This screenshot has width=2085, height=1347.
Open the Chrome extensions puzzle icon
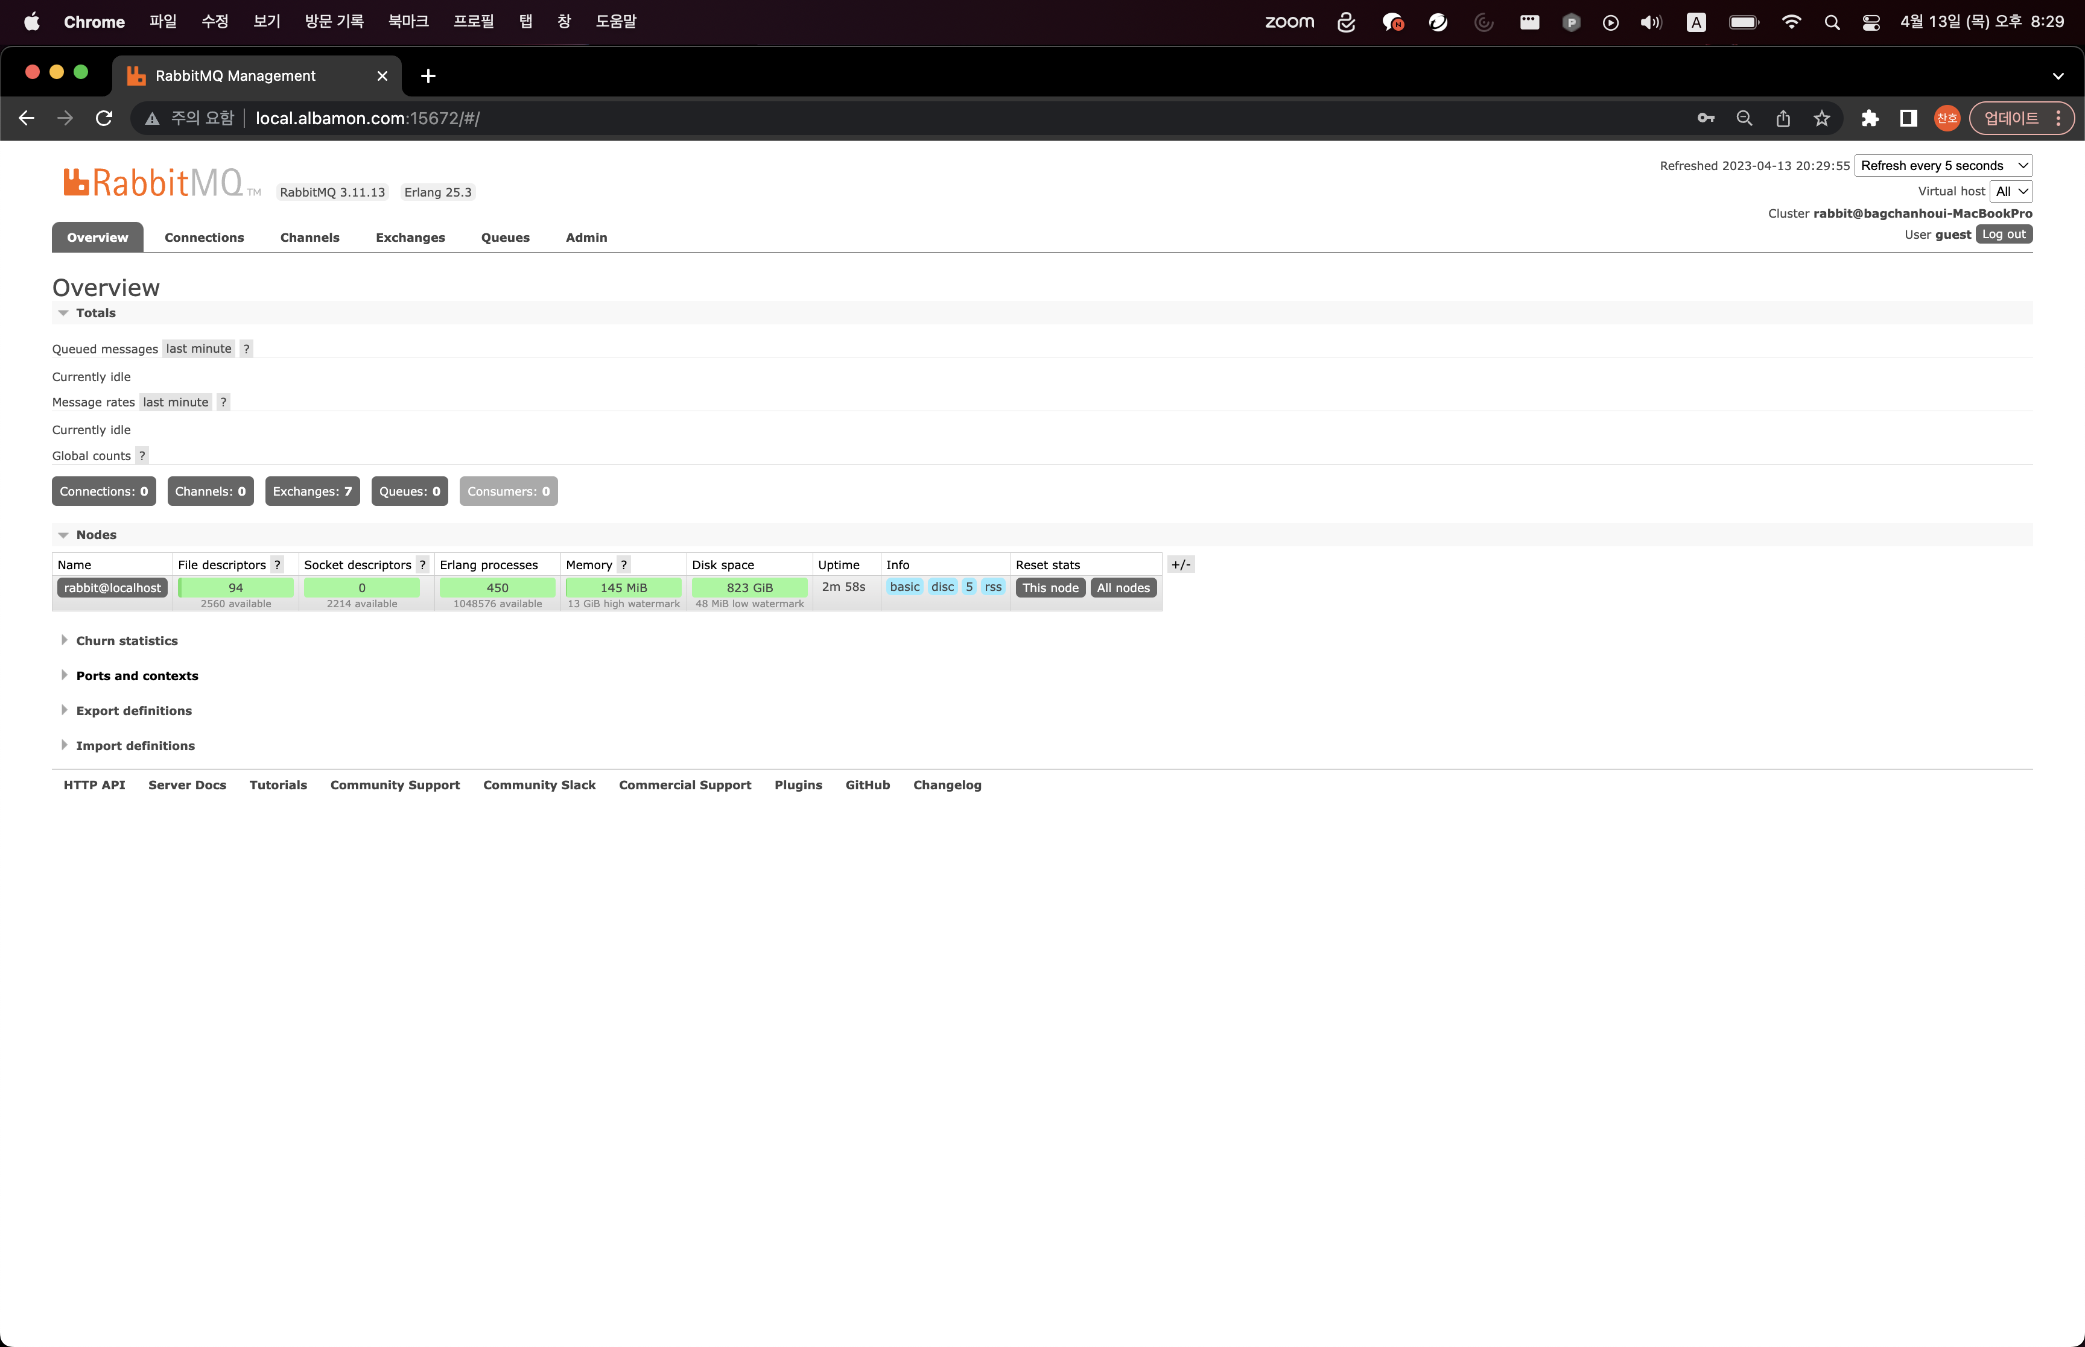[1870, 118]
